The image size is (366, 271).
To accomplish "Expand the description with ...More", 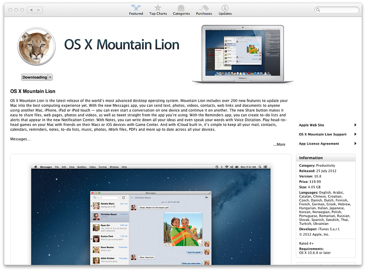I will tap(279, 144).
